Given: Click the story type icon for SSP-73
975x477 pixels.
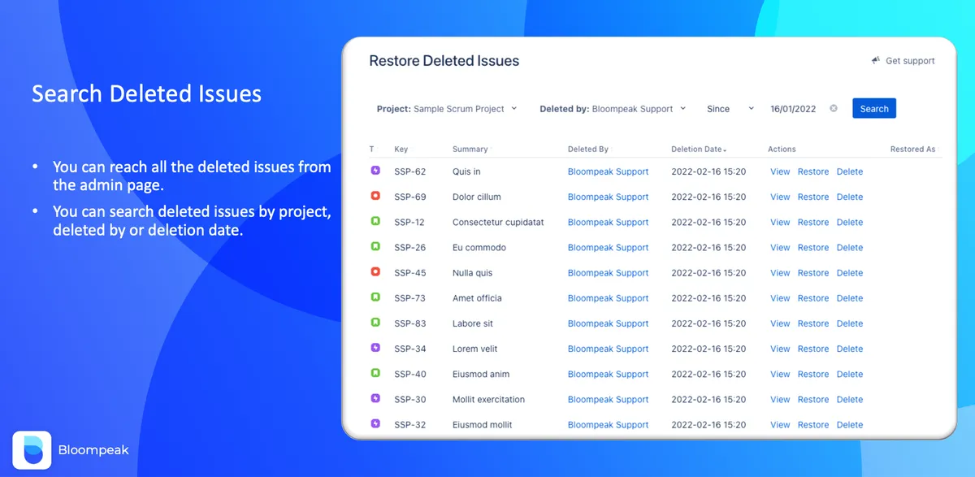Looking at the screenshot, I should coord(375,297).
